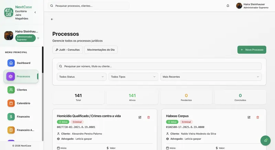Collapse the sidebar with the chevron arrow

[35, 12]
